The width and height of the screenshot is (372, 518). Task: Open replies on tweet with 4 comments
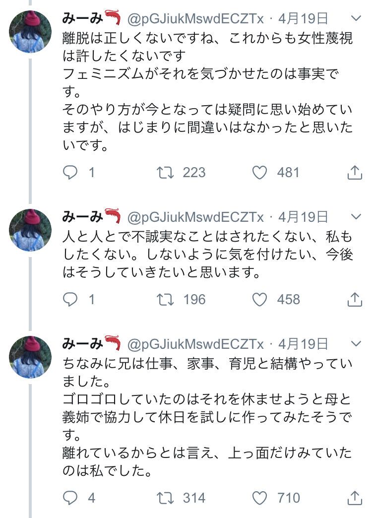click(x=70, y=497)
